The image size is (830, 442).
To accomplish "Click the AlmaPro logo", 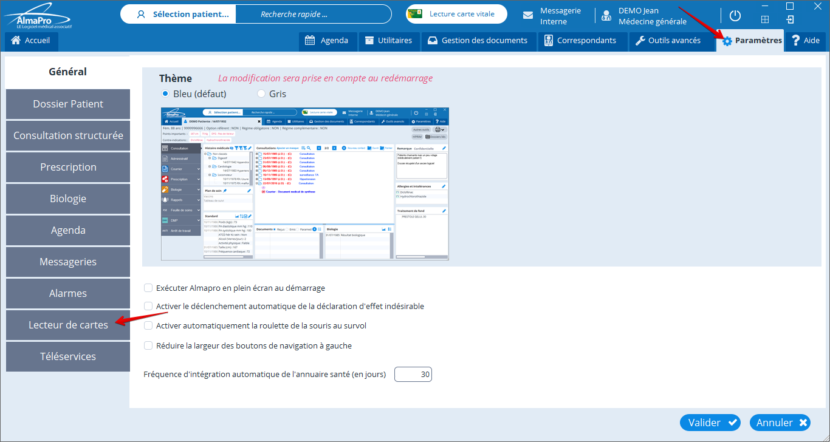I will pos(39,17).
